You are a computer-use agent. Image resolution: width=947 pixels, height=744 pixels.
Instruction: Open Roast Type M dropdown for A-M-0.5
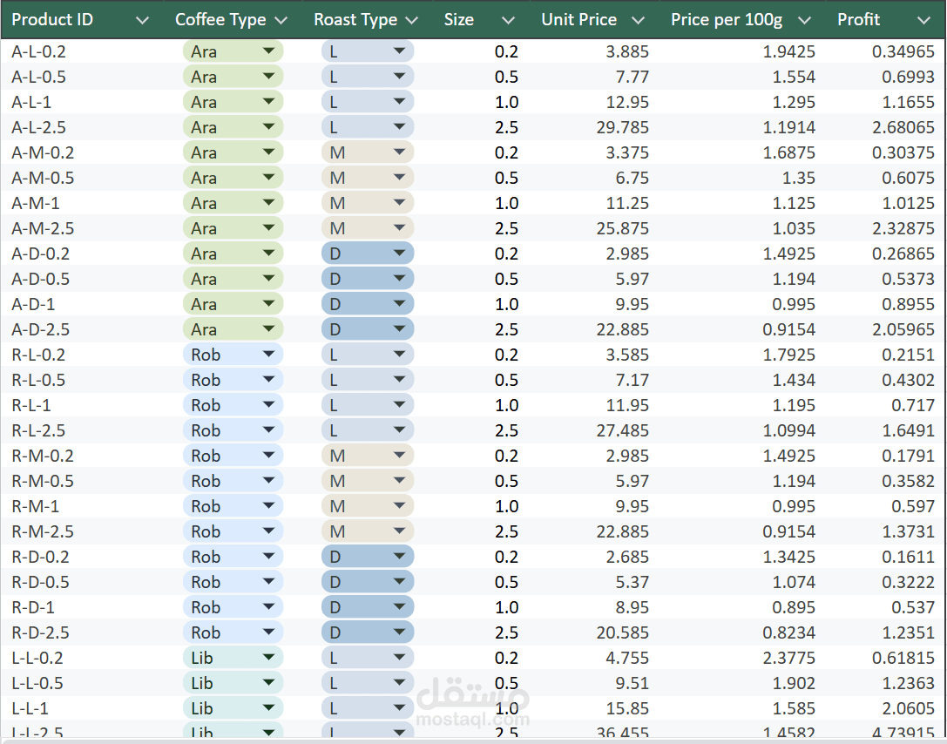pos(399,178)
